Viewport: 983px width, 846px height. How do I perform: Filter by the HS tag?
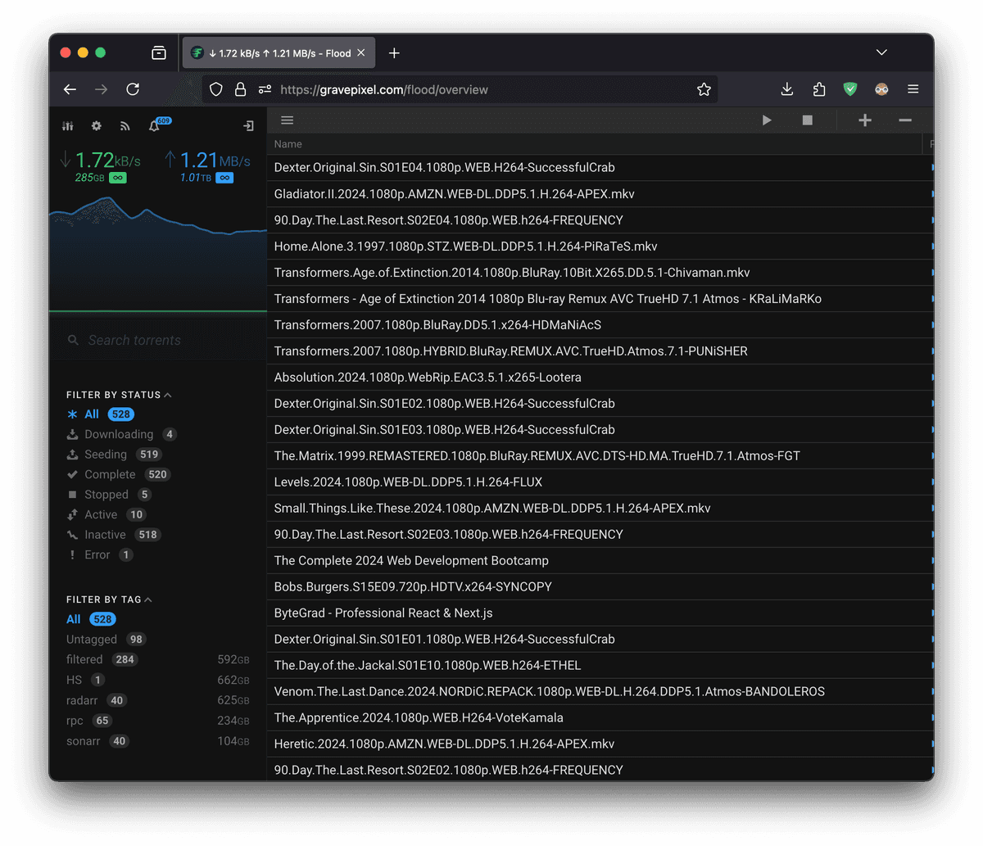point(158,680)
